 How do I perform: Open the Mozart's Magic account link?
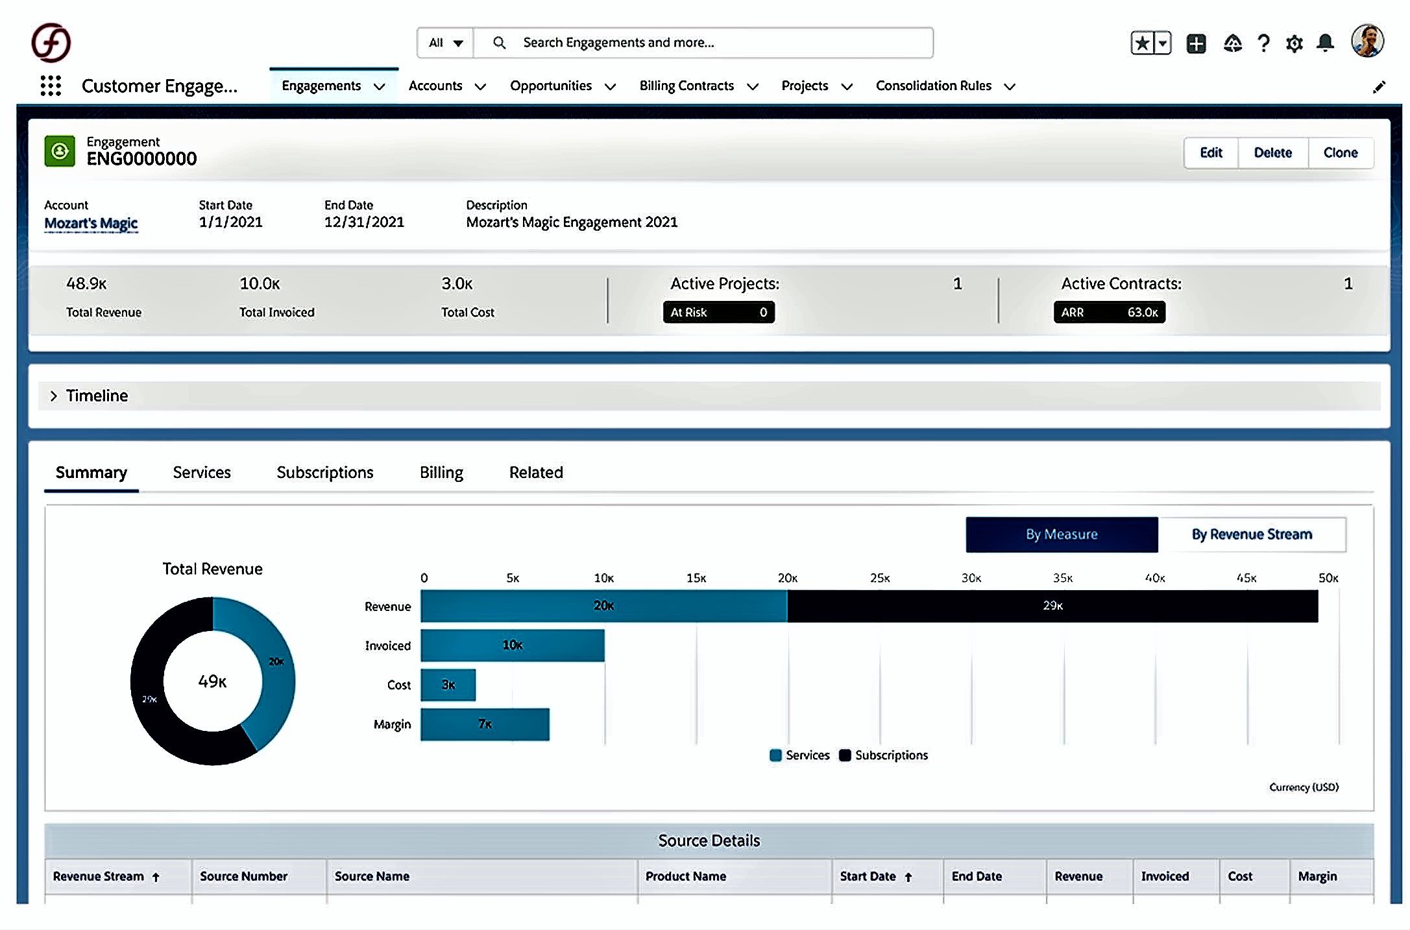click(91, 223)
